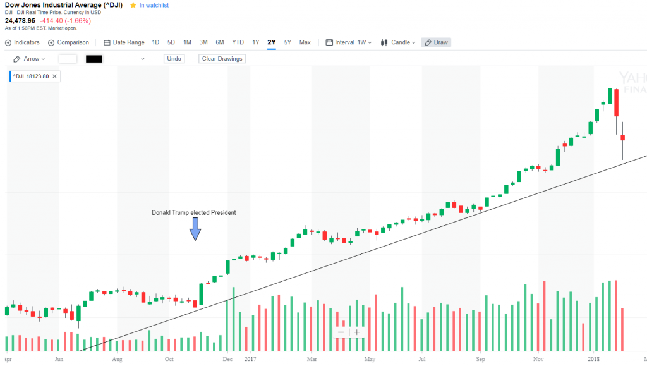Switch to the YTD range
Viewport: 647px width, 366px height.
click(238, 42)
